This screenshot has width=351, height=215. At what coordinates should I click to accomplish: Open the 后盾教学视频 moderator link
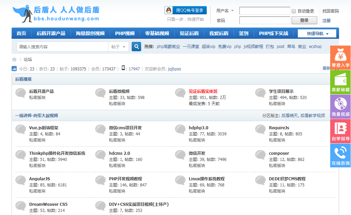[x=312, y=115]
